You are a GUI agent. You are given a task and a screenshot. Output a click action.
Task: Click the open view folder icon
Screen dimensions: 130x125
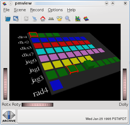8,19
